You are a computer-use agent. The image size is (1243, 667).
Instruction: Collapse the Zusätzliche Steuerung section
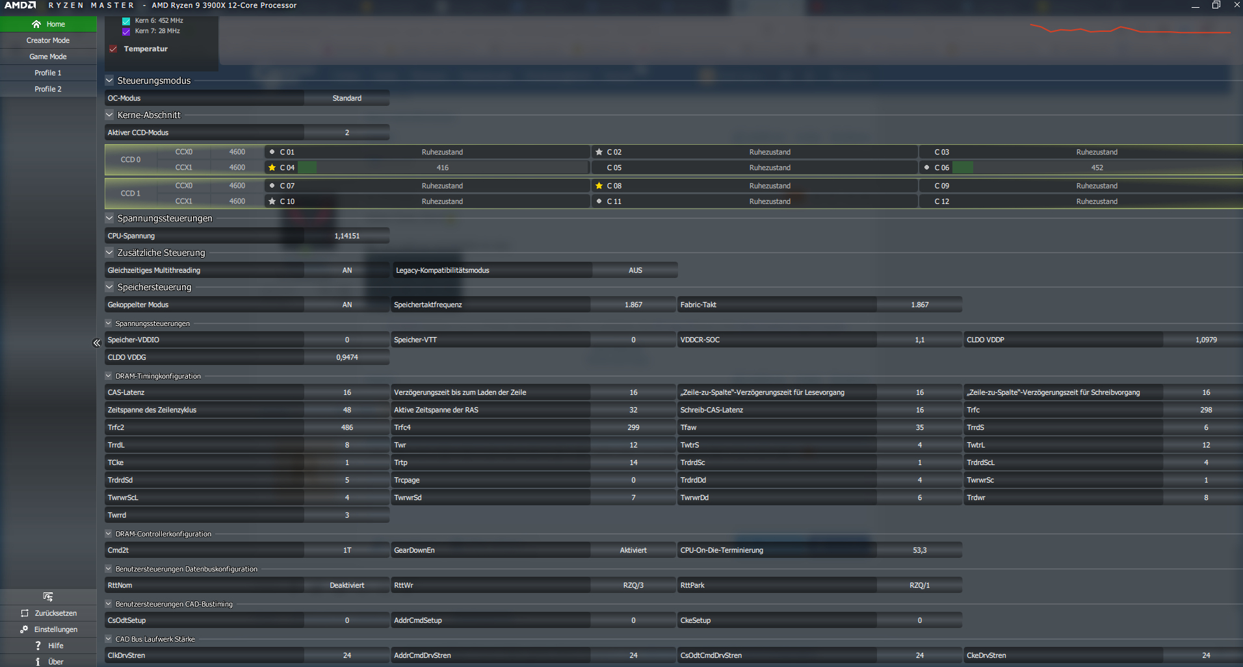109,253
